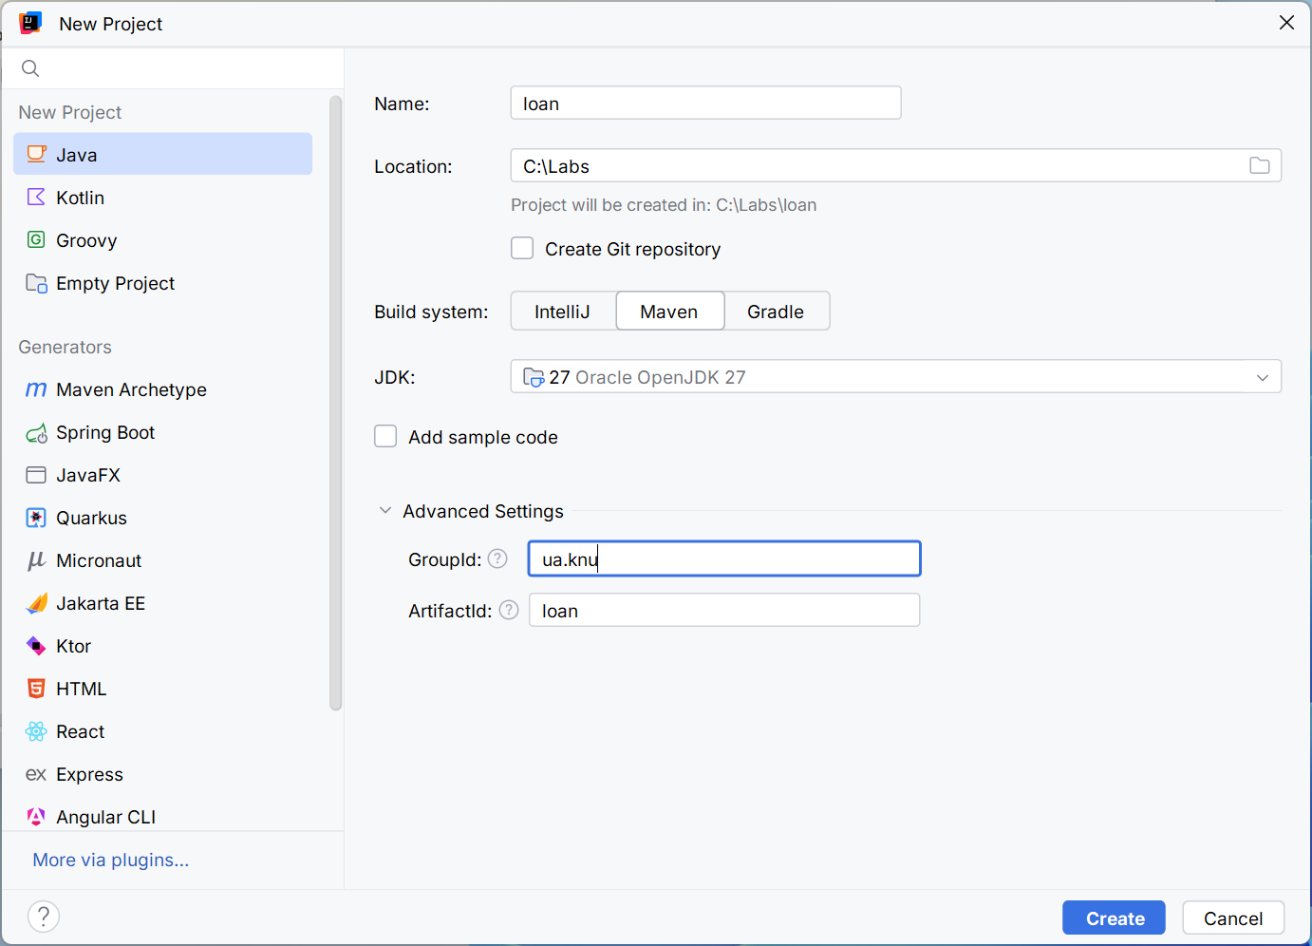
Task: Open dialog help at bottom left
Action: click(44, 917)
